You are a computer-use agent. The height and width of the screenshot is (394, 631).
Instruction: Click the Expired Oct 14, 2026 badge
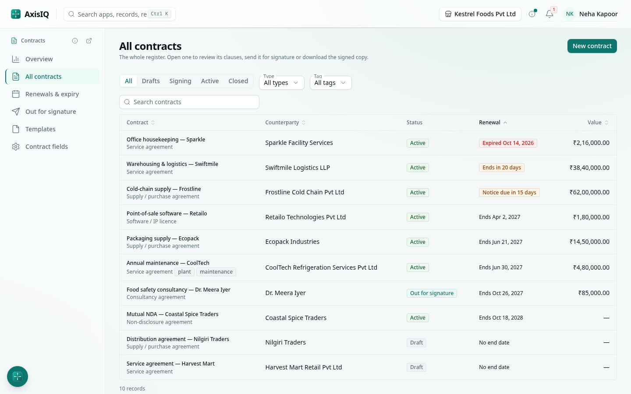(x=508, y=143)
